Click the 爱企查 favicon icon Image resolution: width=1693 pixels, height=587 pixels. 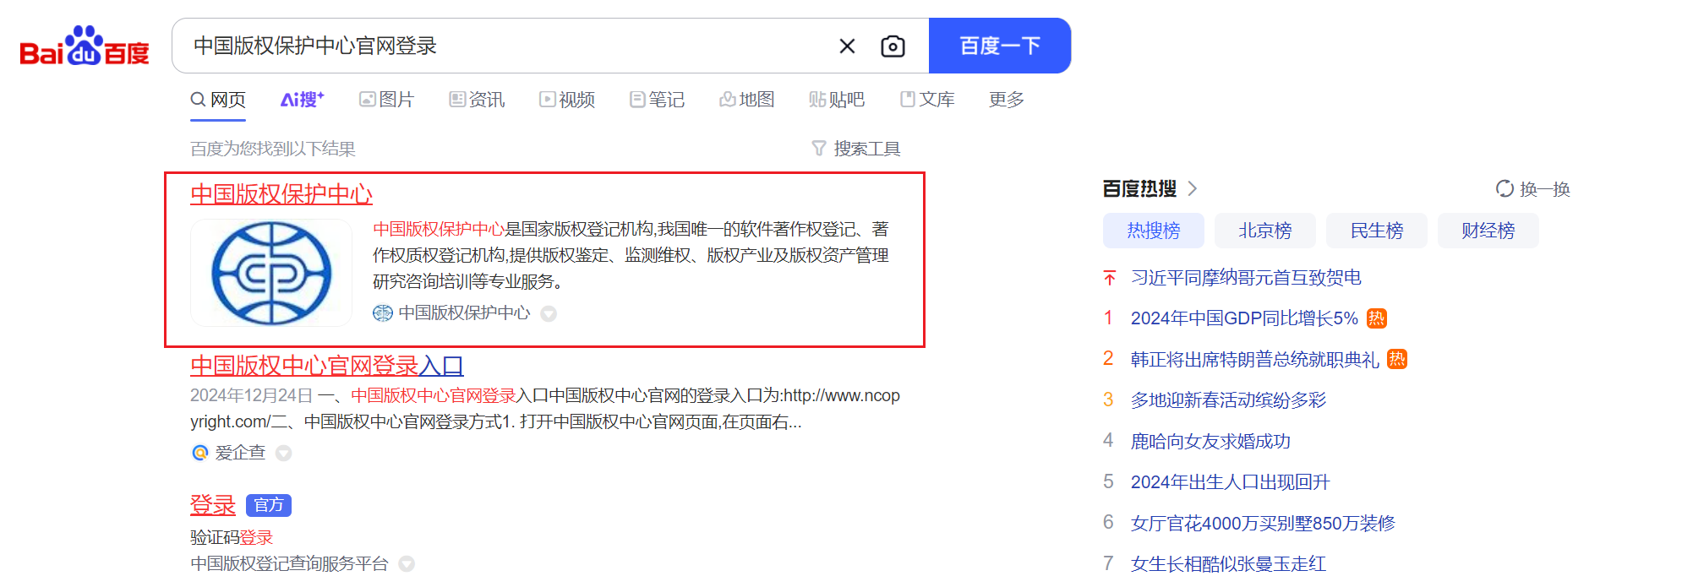point(200,453)
